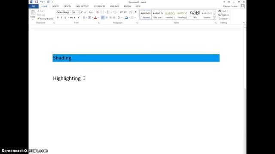
Task: Grow the font size
Action: (81, 12)
